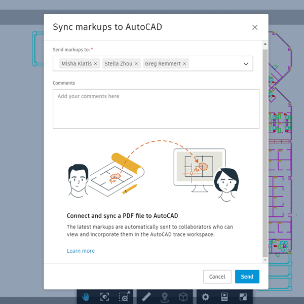The width and height of the screenshot is (304, 304).
Task: Select the 3D cube model tool
Action: point(183,296)
